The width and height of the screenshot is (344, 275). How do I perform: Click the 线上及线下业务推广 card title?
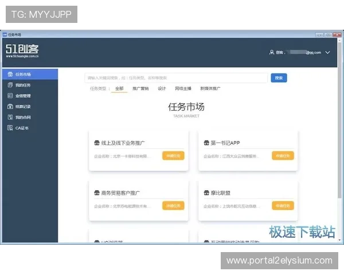(x=123, y=143)
